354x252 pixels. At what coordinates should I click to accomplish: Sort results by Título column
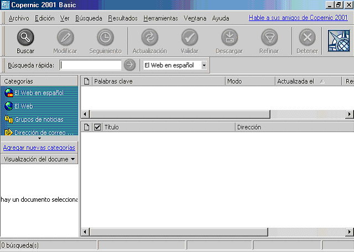pyautogui.click(x=169, y=127)
